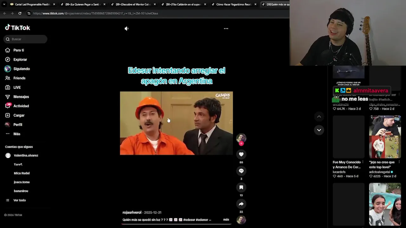This screenshot has width=406, height=228.
Task: Reload the page with refresh icon
Action: [20, 13]
